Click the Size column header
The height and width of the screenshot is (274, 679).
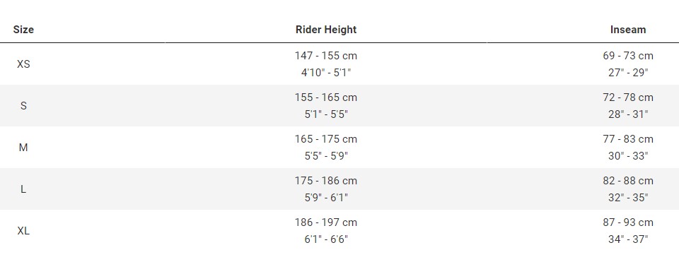(23, 30)
